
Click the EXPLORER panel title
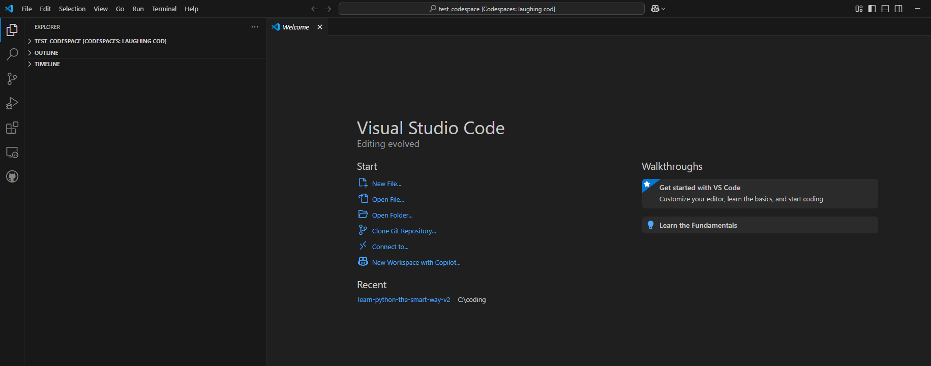pyautogui.click(x=47, y=27)
